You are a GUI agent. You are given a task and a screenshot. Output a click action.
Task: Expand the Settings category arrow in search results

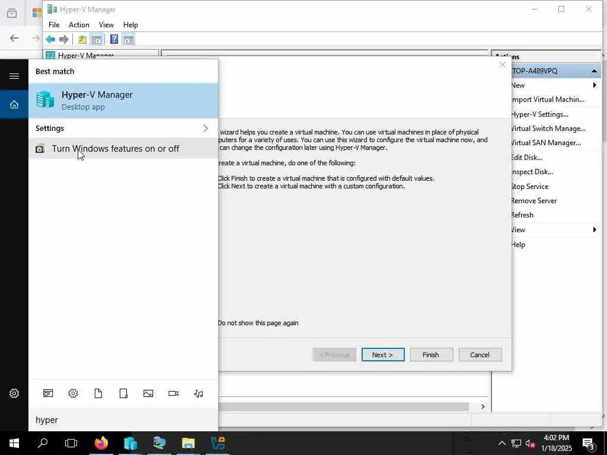[x=206, y=128]
